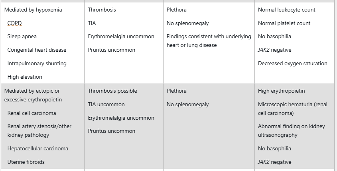Viewport: 337px width, 171px height.
Task: Click 'Findings consistent with underlying' text
Action: point(209,37)
